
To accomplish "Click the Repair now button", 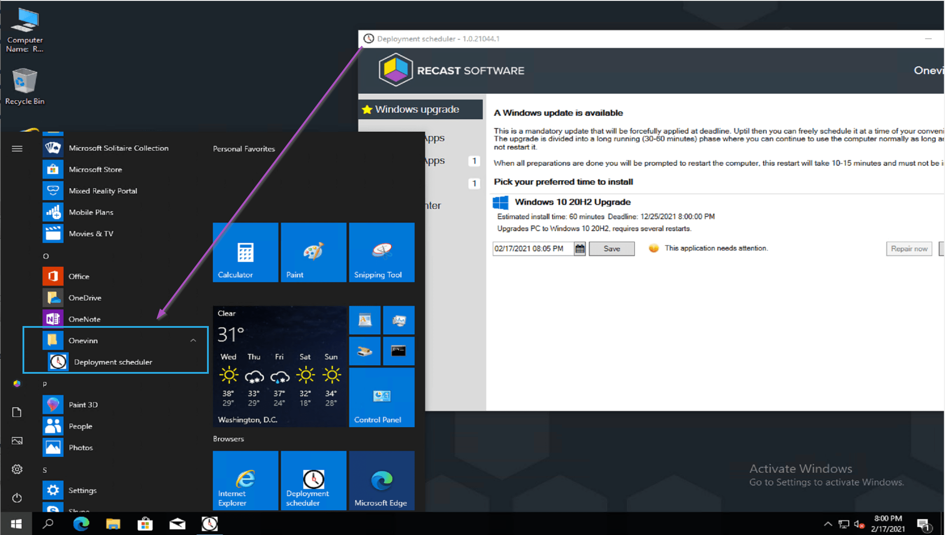I will click(x=909, y=249).
